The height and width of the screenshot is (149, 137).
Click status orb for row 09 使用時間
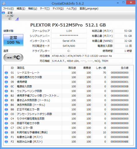pos(6,82)
